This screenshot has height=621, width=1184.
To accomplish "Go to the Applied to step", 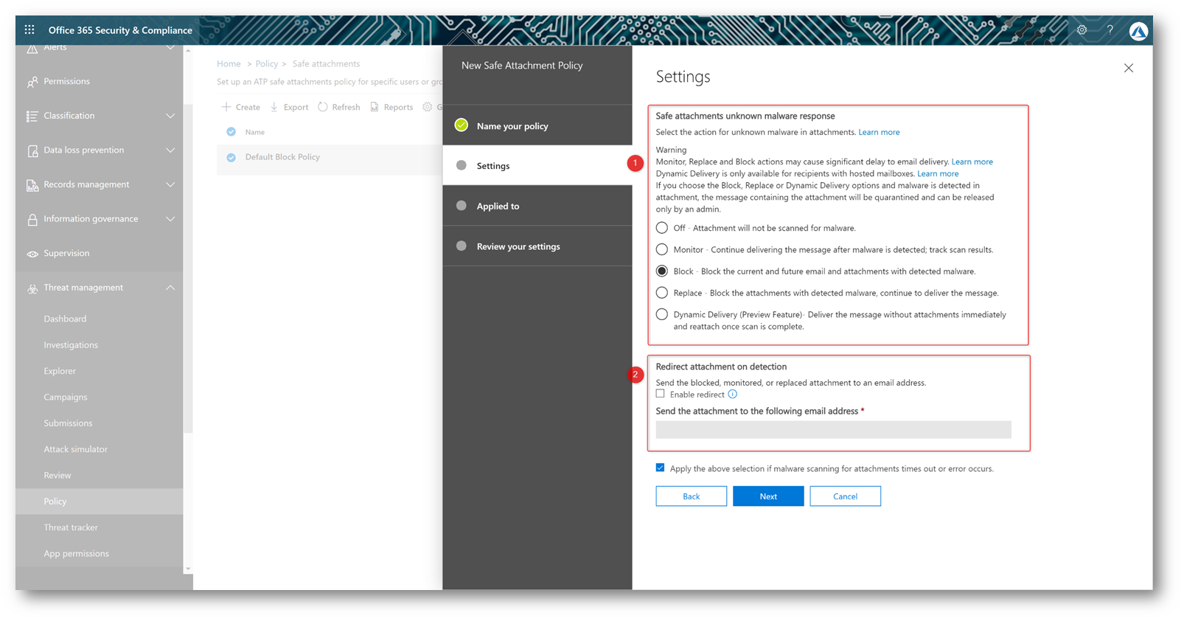I will click(x=537, y=206).
